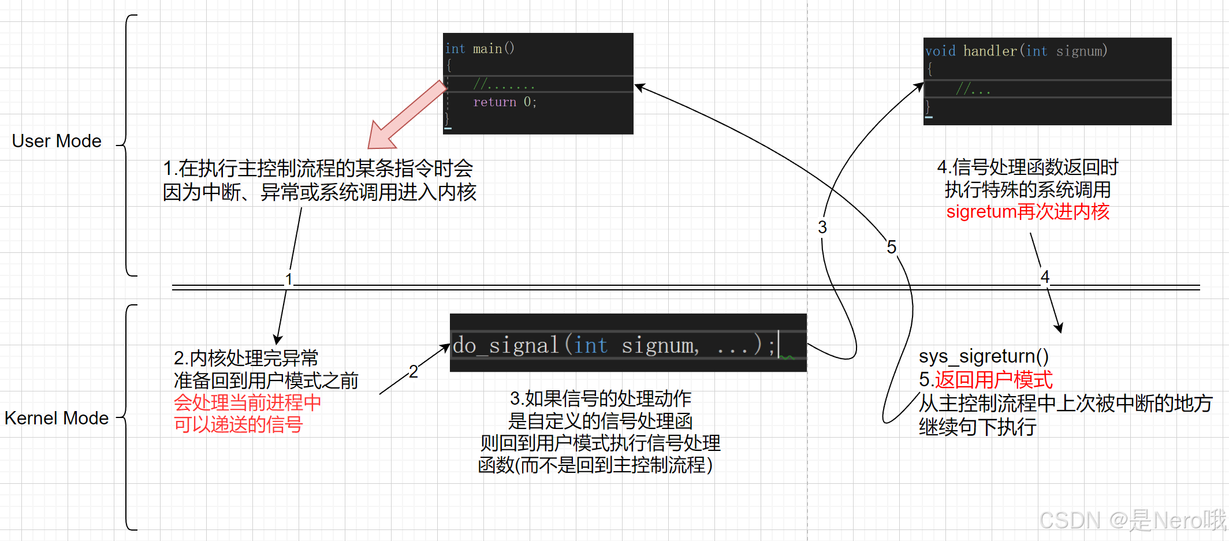
Task: Select the text "1.在执行主控制流程的某条指令时会"
Action: point(318,169)
